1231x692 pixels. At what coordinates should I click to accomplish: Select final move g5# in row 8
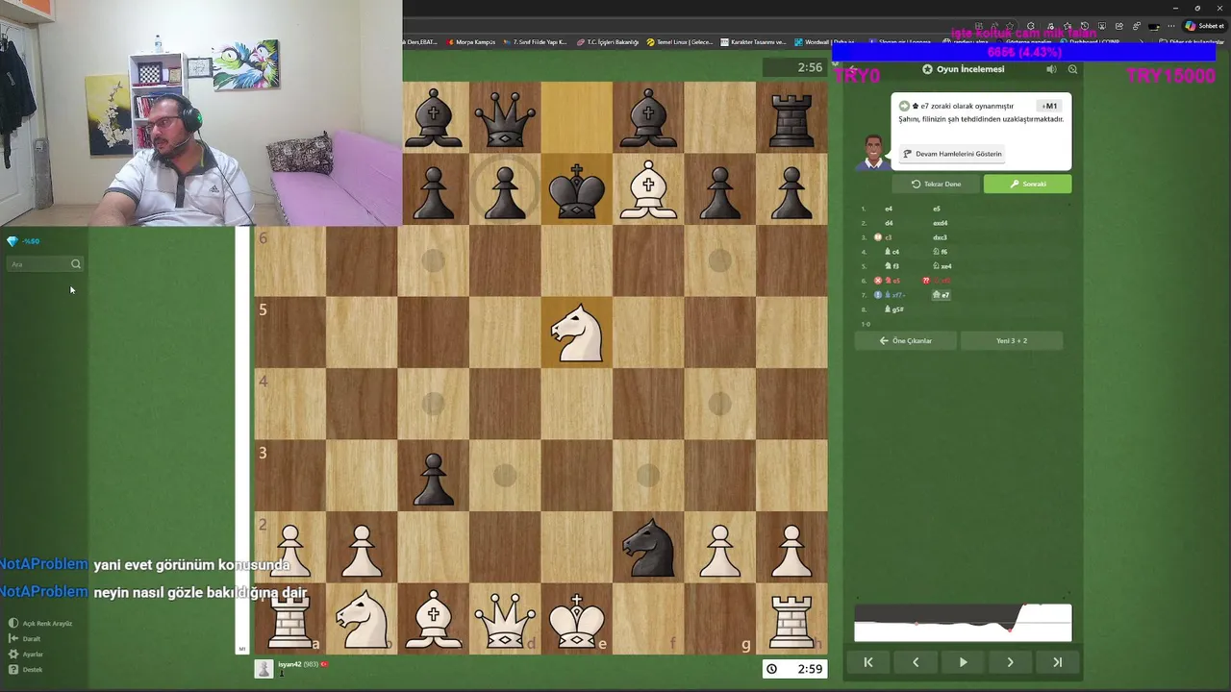[x=894, y=309]
